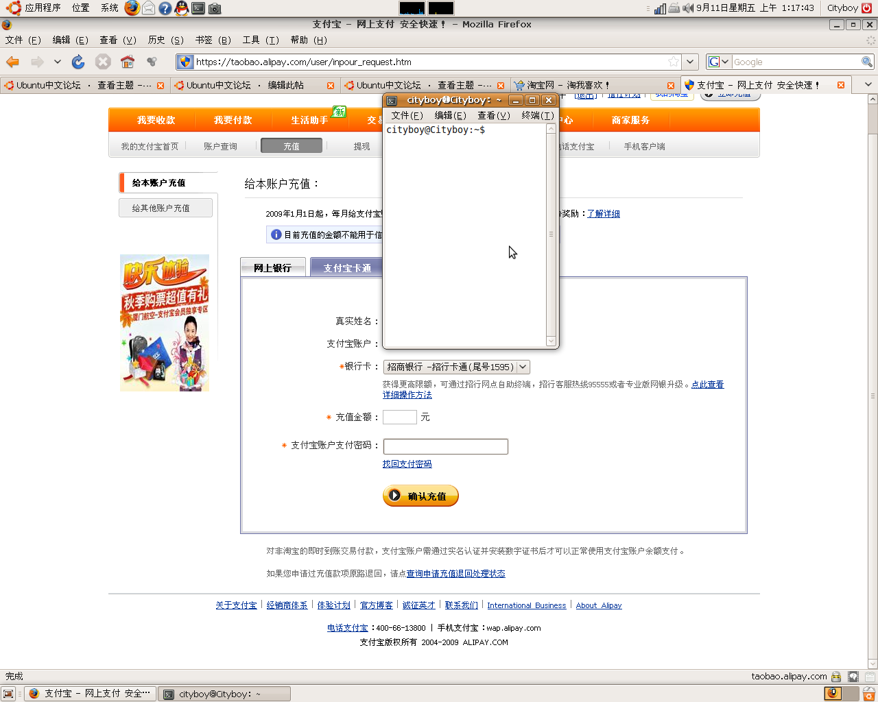Click the About Alipay footer link
The image size is (878, 702).
(x=599, y=605)
